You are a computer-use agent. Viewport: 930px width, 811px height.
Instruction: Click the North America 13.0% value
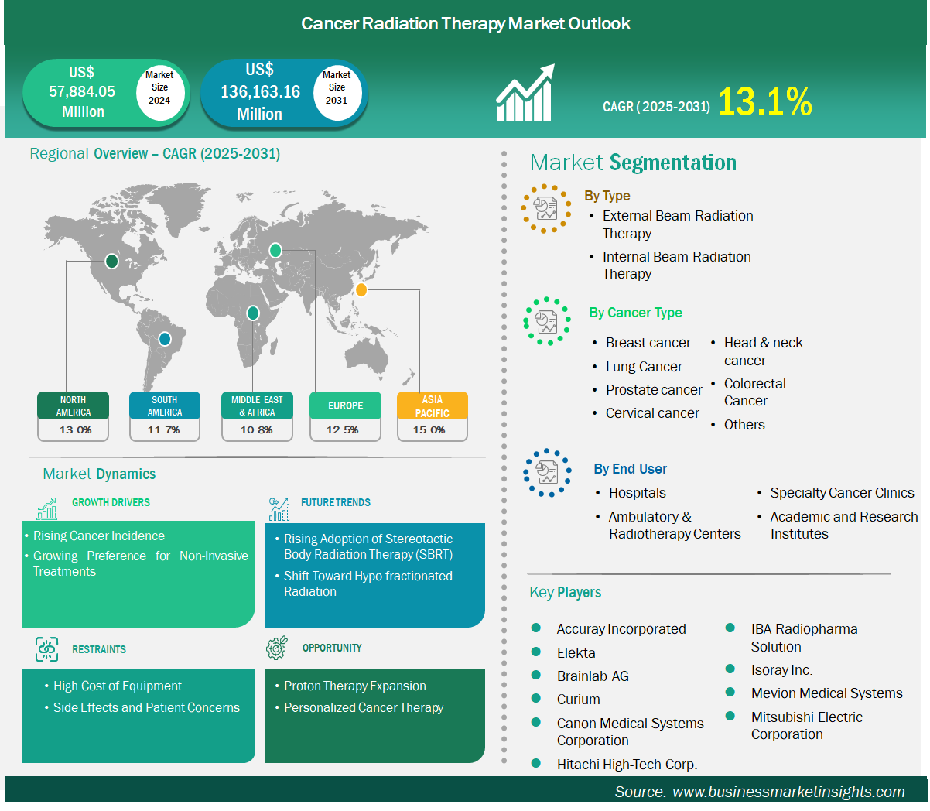point(75,429)
